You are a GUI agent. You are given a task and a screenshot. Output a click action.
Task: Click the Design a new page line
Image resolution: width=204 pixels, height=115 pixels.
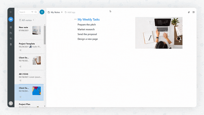click(x=88, y=39)
